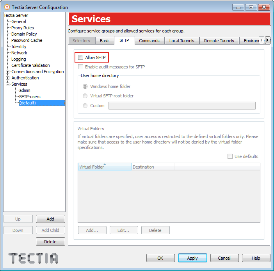Select the (default) service group
Image resolution: width=274 pixels, height=271 pixels.
click(42, 103)
